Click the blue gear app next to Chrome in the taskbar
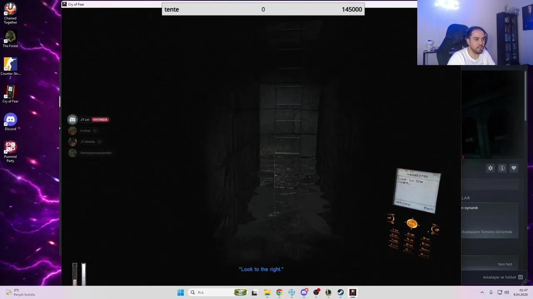The image size is (533, 299). tap(291, 292)
